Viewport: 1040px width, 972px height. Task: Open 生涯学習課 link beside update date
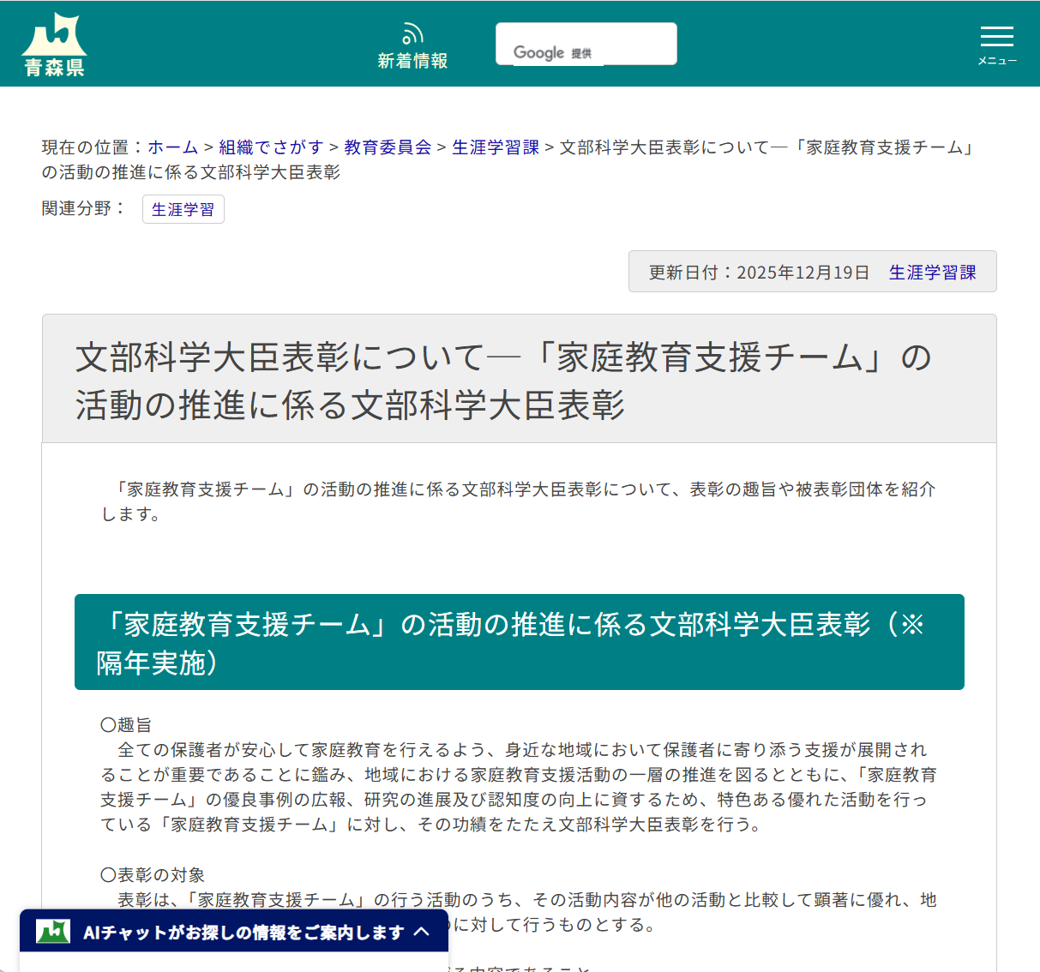coord(933,272)
